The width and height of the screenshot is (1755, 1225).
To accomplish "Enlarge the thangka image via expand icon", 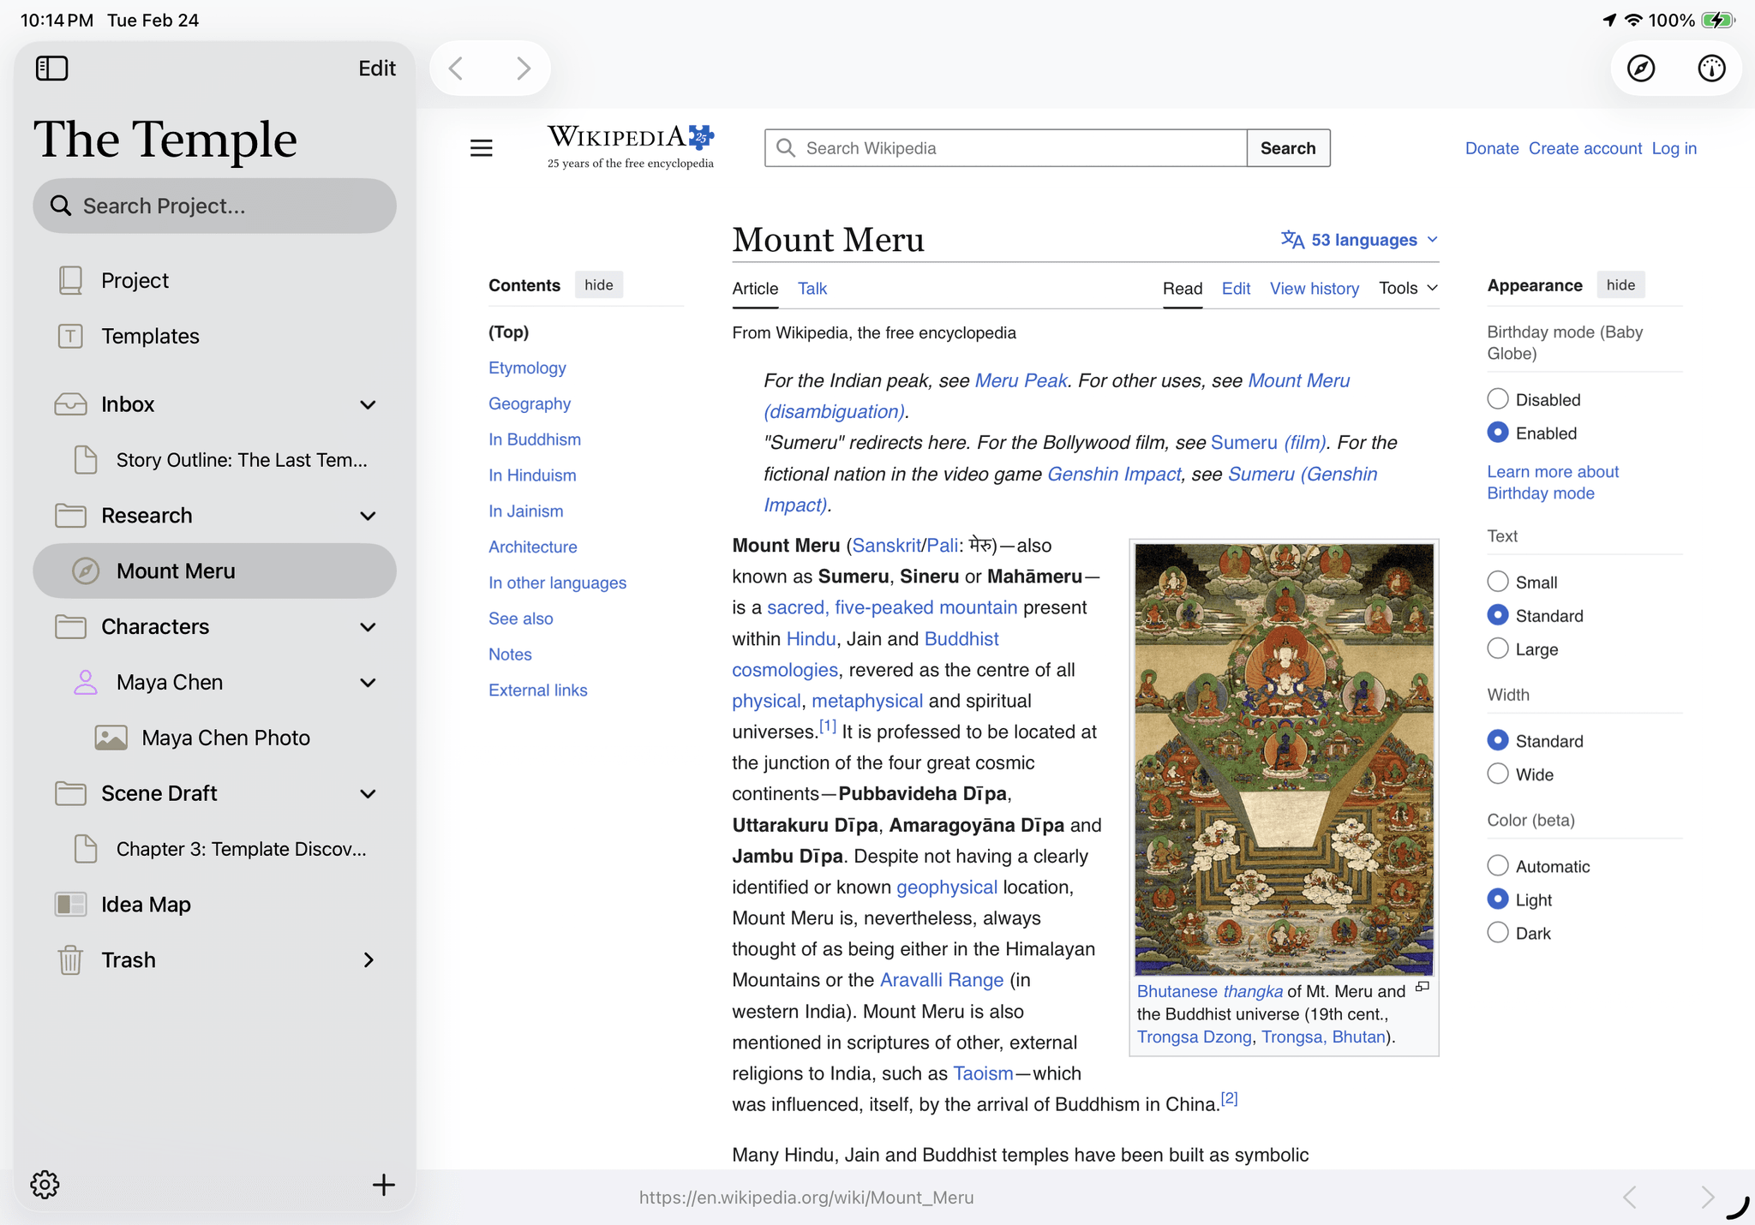I will 1423,987.
